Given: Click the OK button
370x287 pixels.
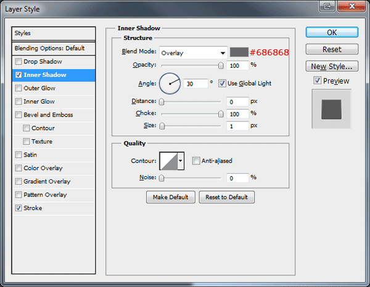Looking at the screenshot, I should click(332, 32).
